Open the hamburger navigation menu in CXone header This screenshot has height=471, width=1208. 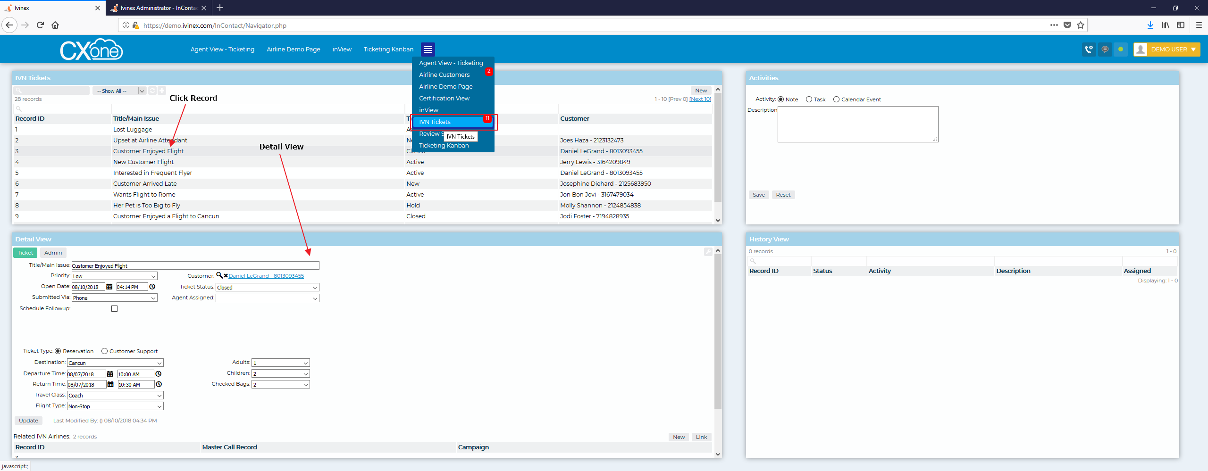point(428,50)
